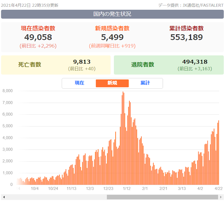
Task: Click the discharged value 494,318
Action: click(x=195, y=62)
